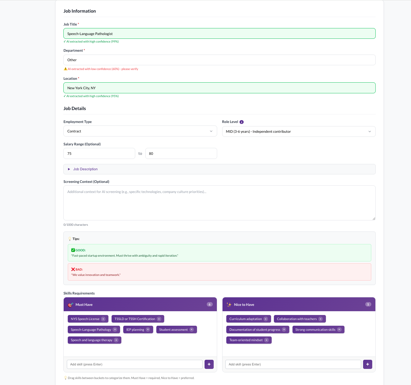Click the red BAD cross icon
The width and height of the screenshot is (411, 385).
point(73,269)
